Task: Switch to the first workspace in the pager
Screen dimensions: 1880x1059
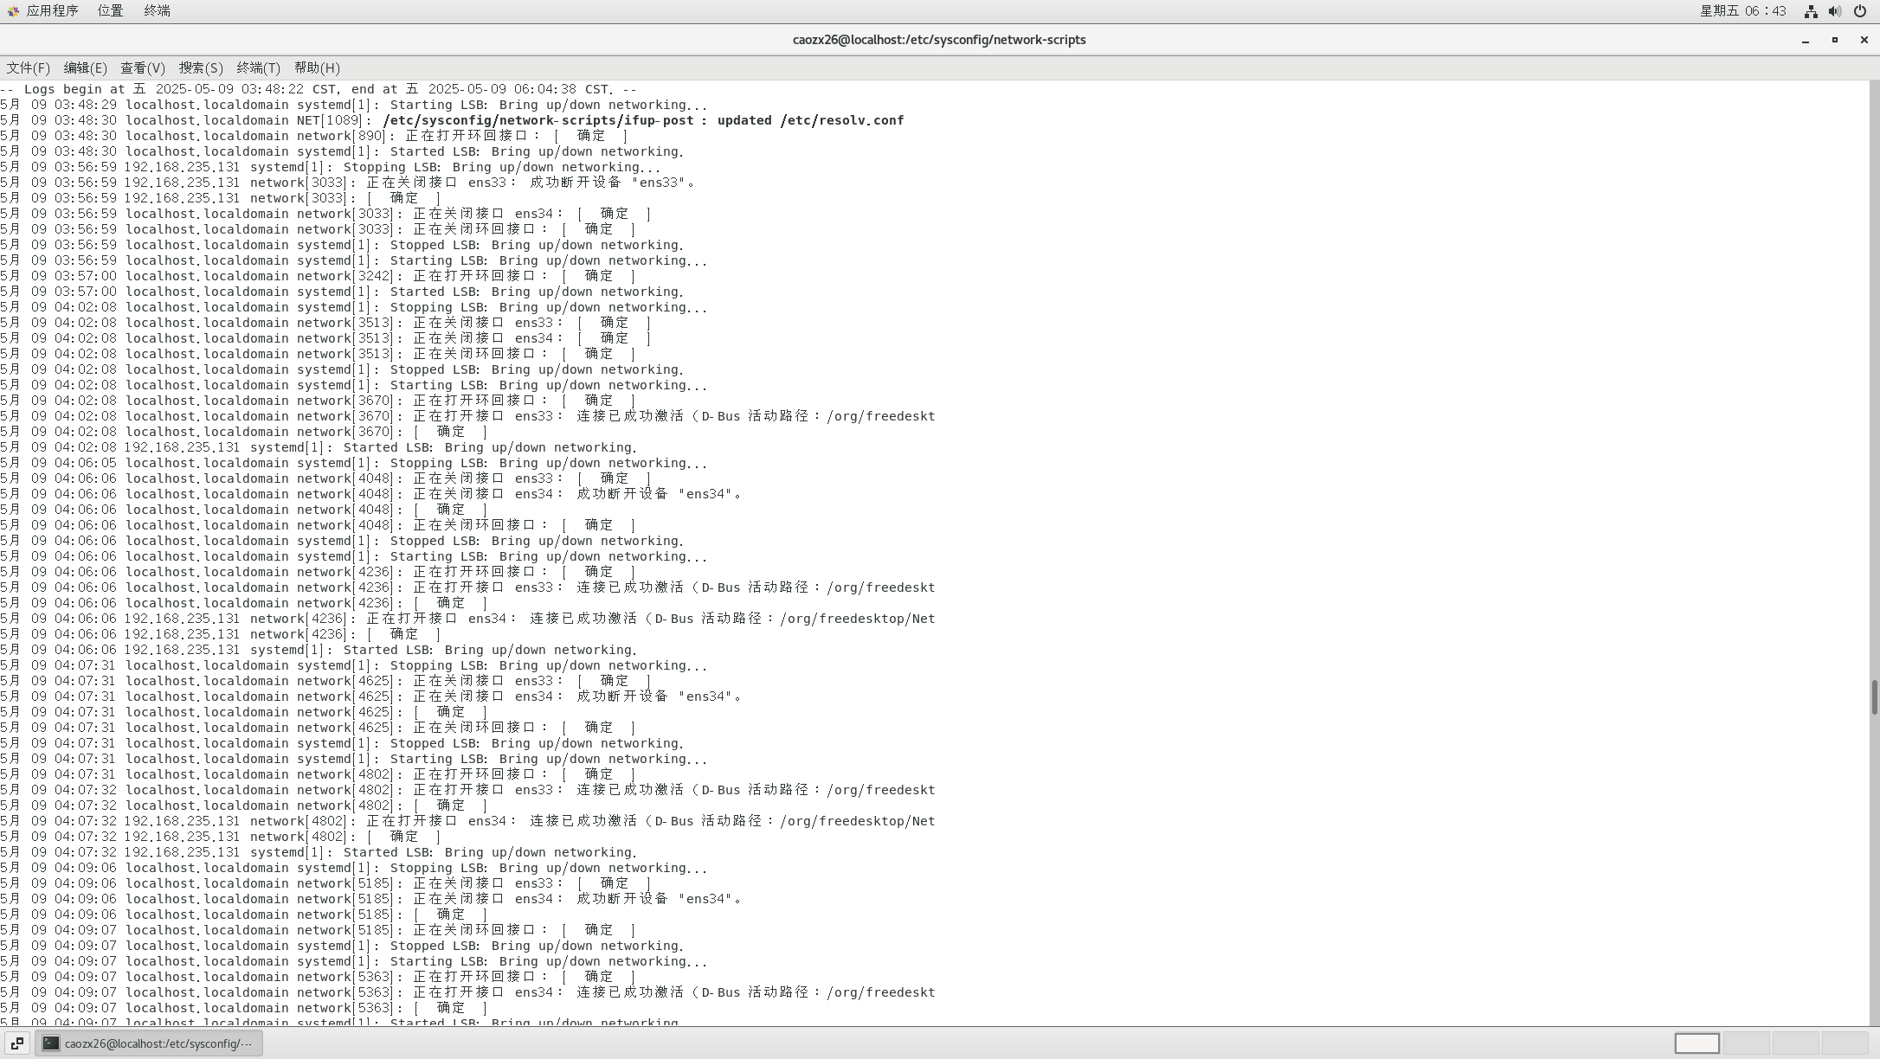Action: 1697,1043
